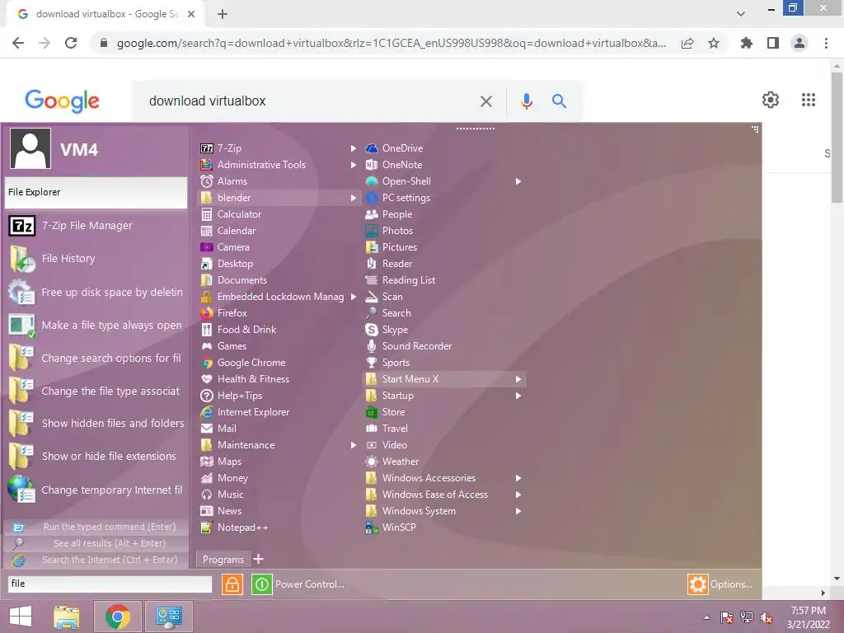Viewport: 844px width, 633px height.
Task: Open File History result
Action: (96, 258)
